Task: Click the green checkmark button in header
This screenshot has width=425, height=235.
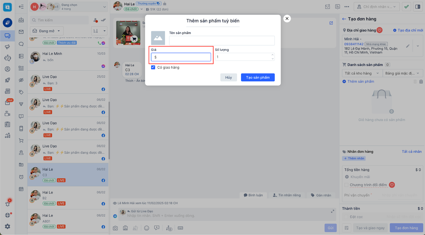Action: (406, 7)
